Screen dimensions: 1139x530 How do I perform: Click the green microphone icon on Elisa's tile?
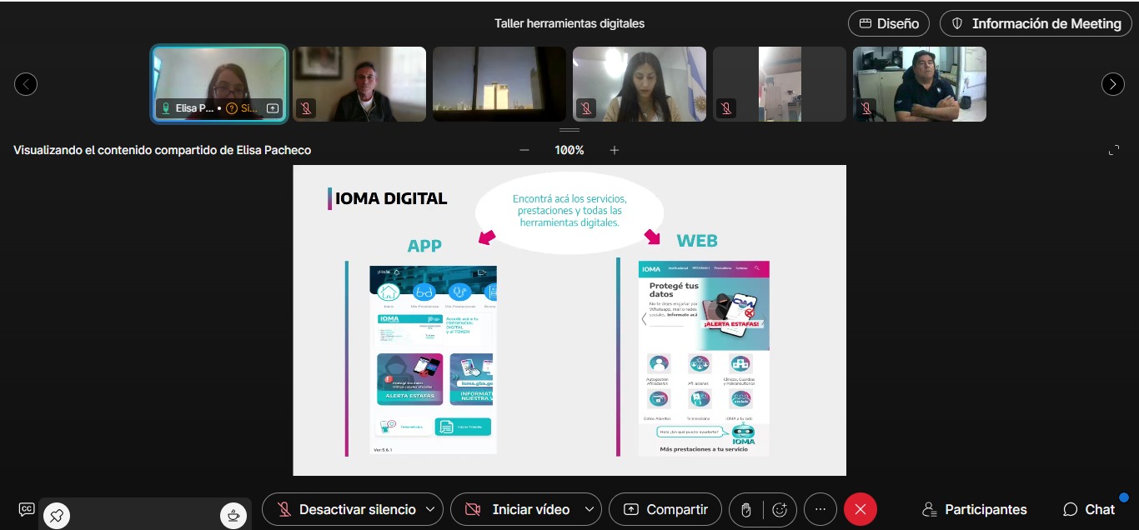tap(166, 108)
